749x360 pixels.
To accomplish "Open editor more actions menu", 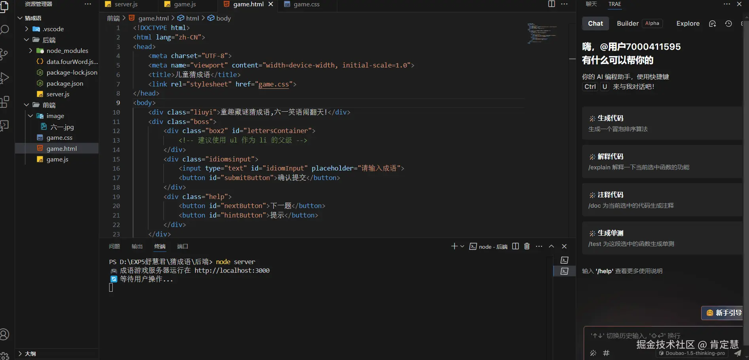I will pos(564,4).
